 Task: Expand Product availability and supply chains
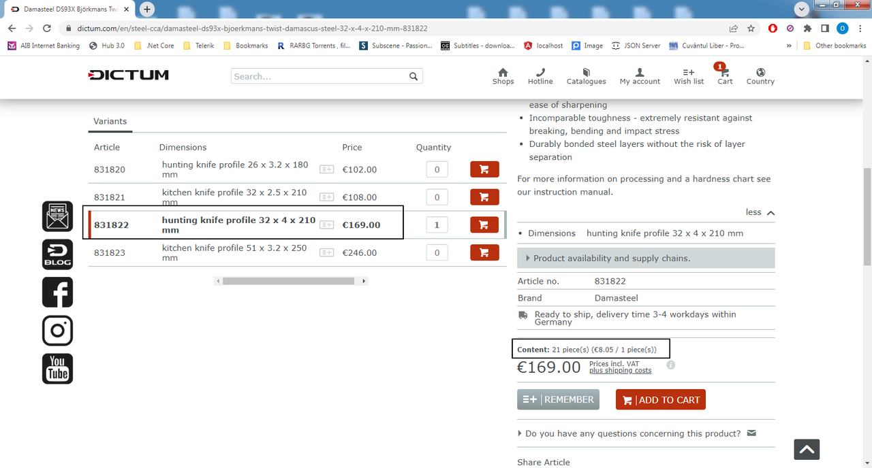[x=646, y=258]
